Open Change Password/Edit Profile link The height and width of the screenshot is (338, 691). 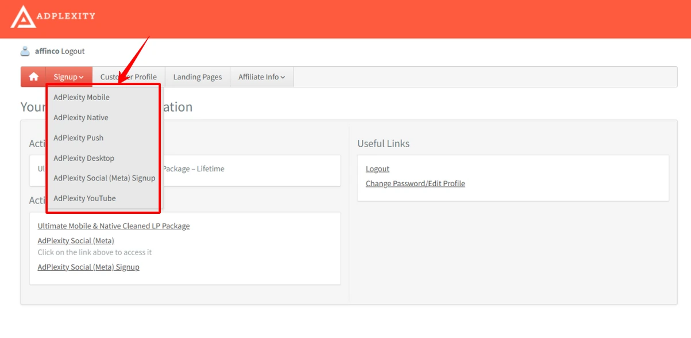[x=415, y=184]
